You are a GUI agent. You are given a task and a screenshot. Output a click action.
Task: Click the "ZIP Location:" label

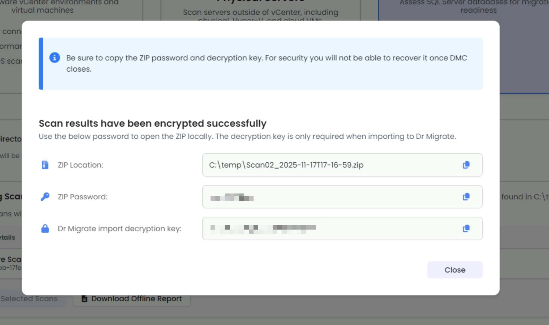pos(80,165)
